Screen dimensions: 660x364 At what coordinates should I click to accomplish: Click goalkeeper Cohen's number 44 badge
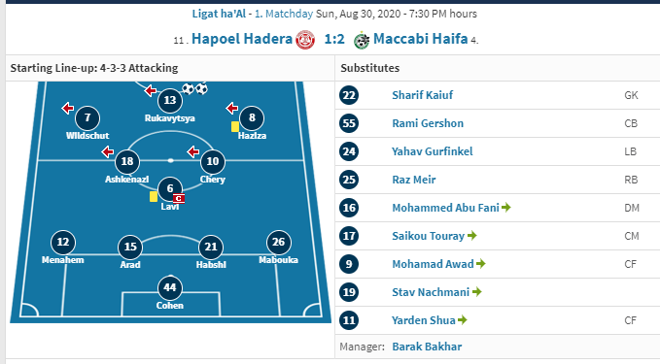(x=170, y=287)
